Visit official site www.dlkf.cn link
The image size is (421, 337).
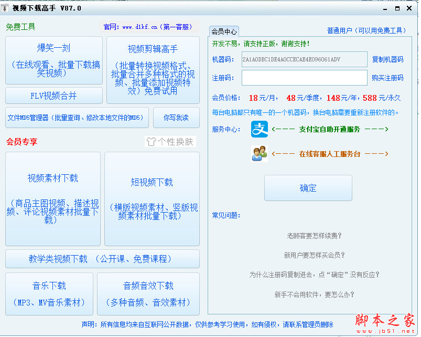148,27
